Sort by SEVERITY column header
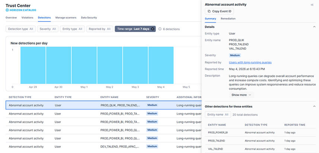This screenshot has height=153, width=319. click(x=153, y=97)
